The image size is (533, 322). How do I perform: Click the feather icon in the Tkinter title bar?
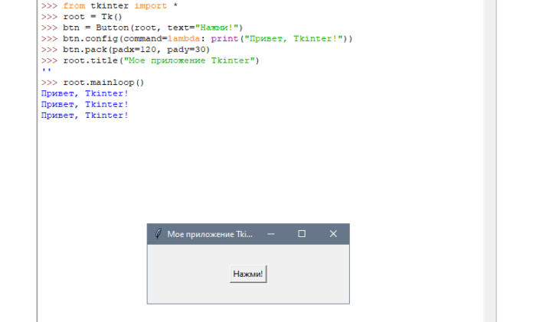[x=158, y=234]
